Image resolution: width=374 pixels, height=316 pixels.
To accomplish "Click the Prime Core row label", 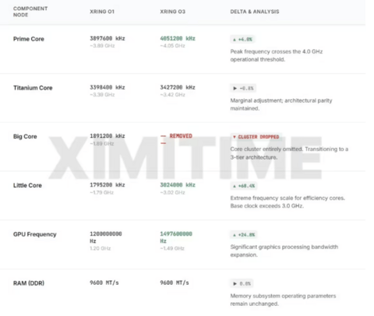I will (x=29, y=39).
